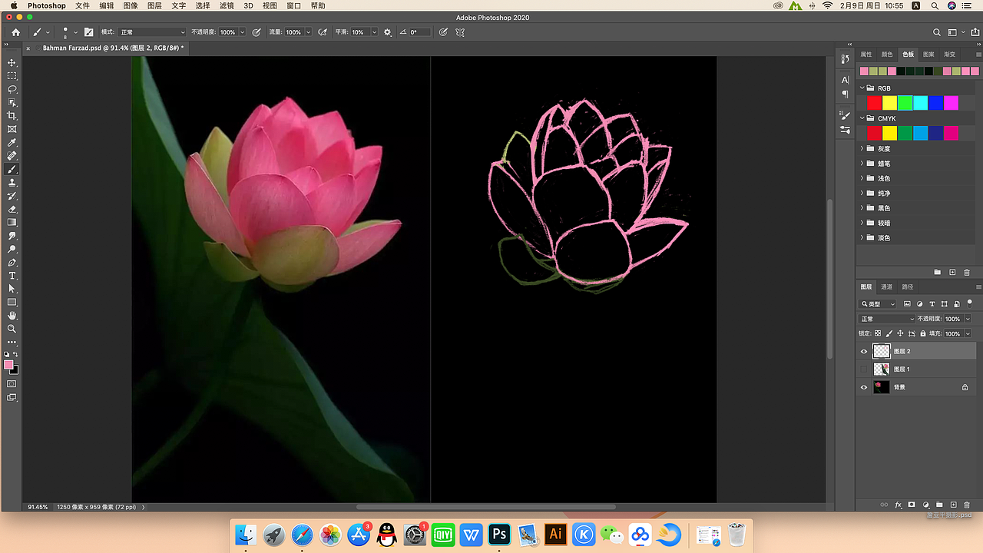
Task: Show 图层 1 layer visibility
Action: click(864, 369)
